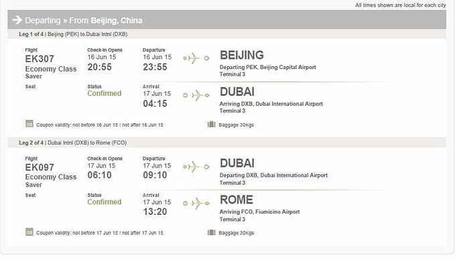Select flight number EK097

tap(40, 167)
